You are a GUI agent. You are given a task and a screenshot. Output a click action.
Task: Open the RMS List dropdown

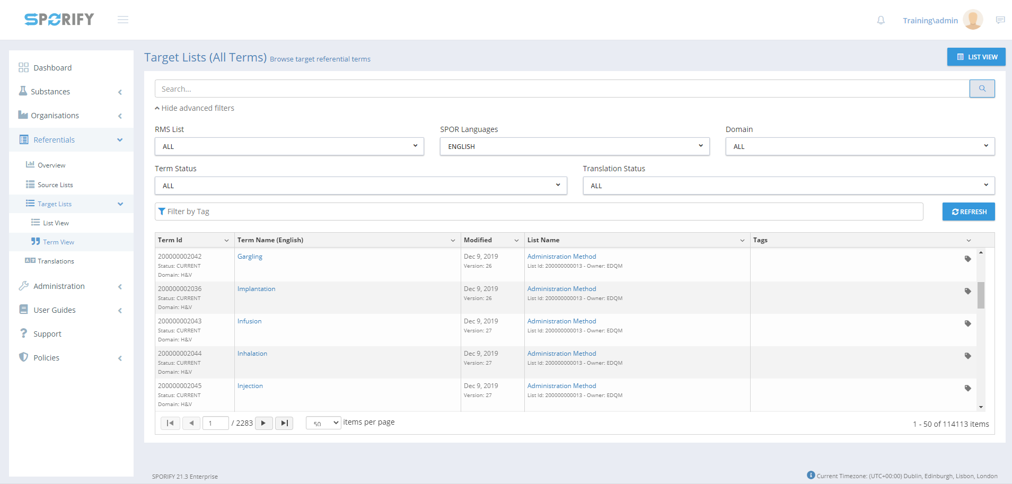pos(289,146)
